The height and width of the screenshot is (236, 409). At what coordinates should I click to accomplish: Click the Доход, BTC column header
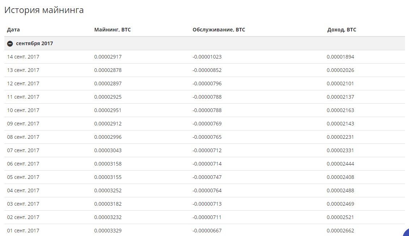(x=341, y=30)
